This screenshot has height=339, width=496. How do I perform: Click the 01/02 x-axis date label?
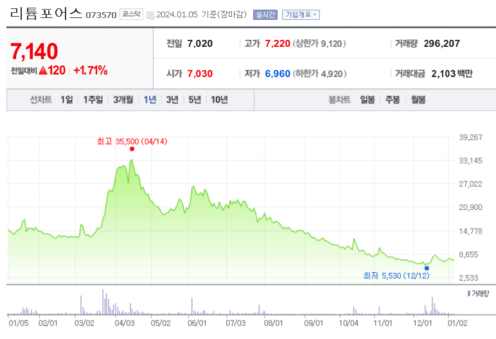[x=457, y=323]
